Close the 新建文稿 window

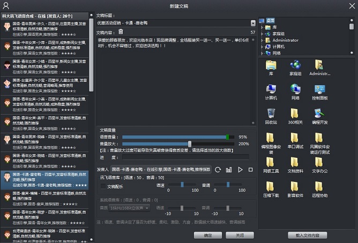352,6
